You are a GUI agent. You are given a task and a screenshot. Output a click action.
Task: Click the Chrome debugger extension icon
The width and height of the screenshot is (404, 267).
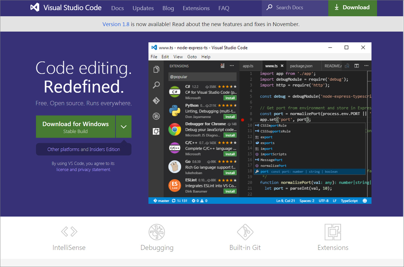coord(175,129)
